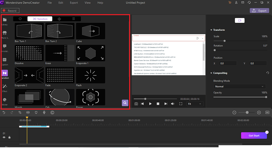Click the Position X input field
Viewport: 272px width, 148px height.
228,63
